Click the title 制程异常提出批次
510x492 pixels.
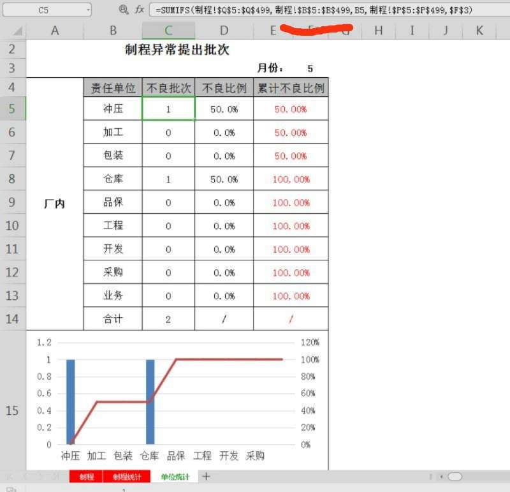tap(177, 50)
